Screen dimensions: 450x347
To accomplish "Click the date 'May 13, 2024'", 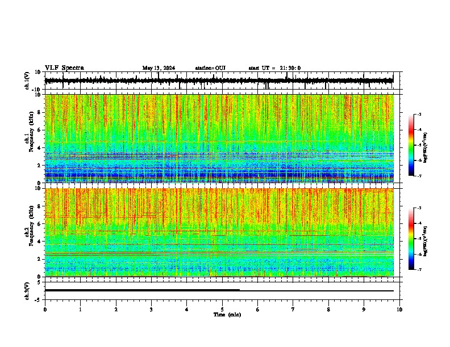I will tap(159, 68).
